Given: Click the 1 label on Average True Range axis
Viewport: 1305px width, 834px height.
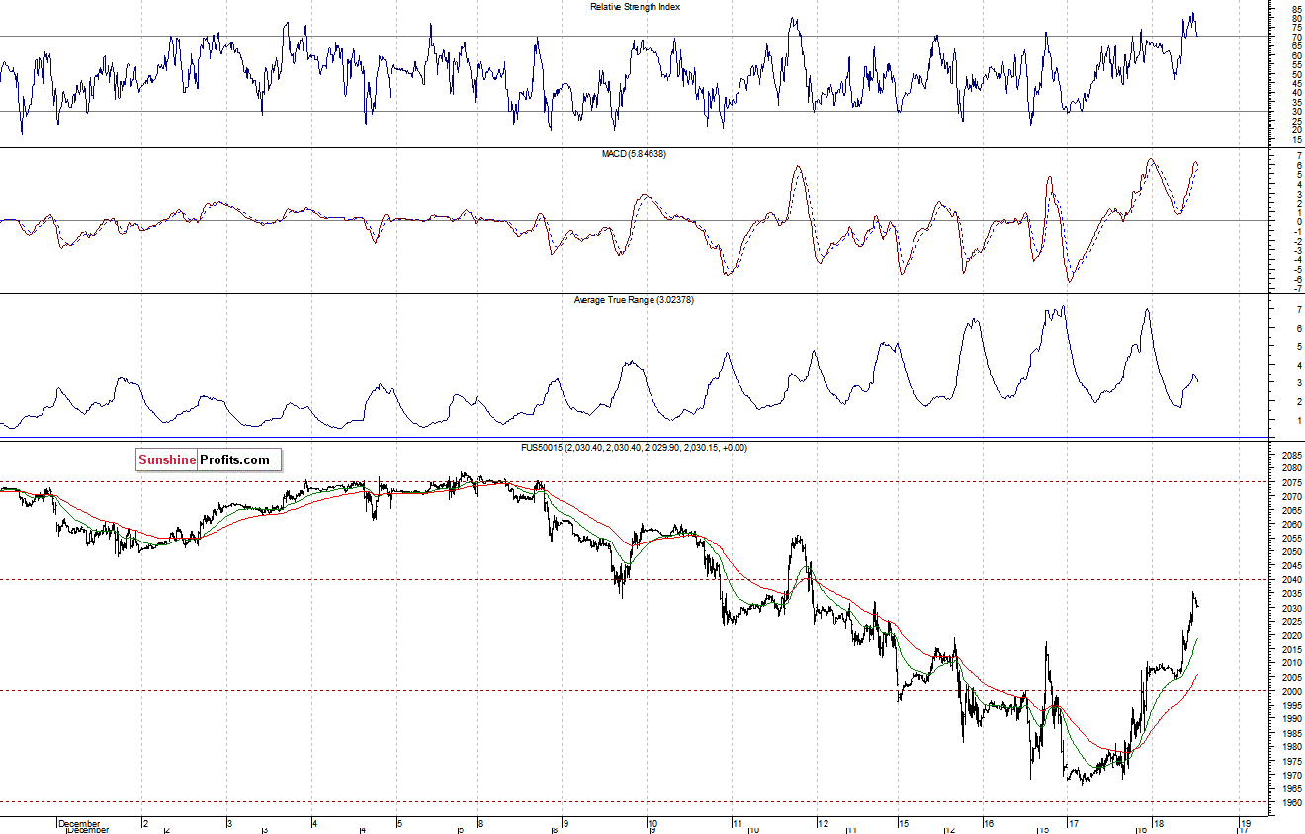Looking at the screenshot, I should tap(1297, 421).
